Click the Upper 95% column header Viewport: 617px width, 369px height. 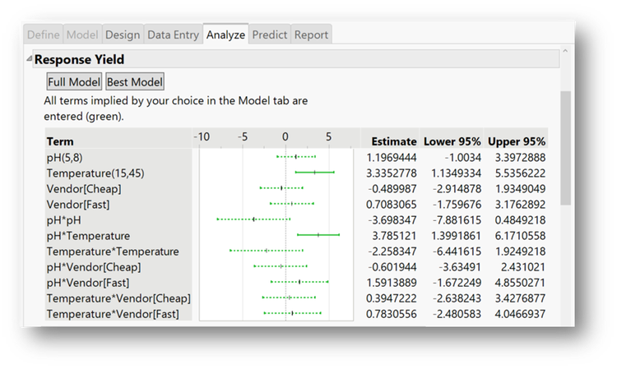click(516, 141)
